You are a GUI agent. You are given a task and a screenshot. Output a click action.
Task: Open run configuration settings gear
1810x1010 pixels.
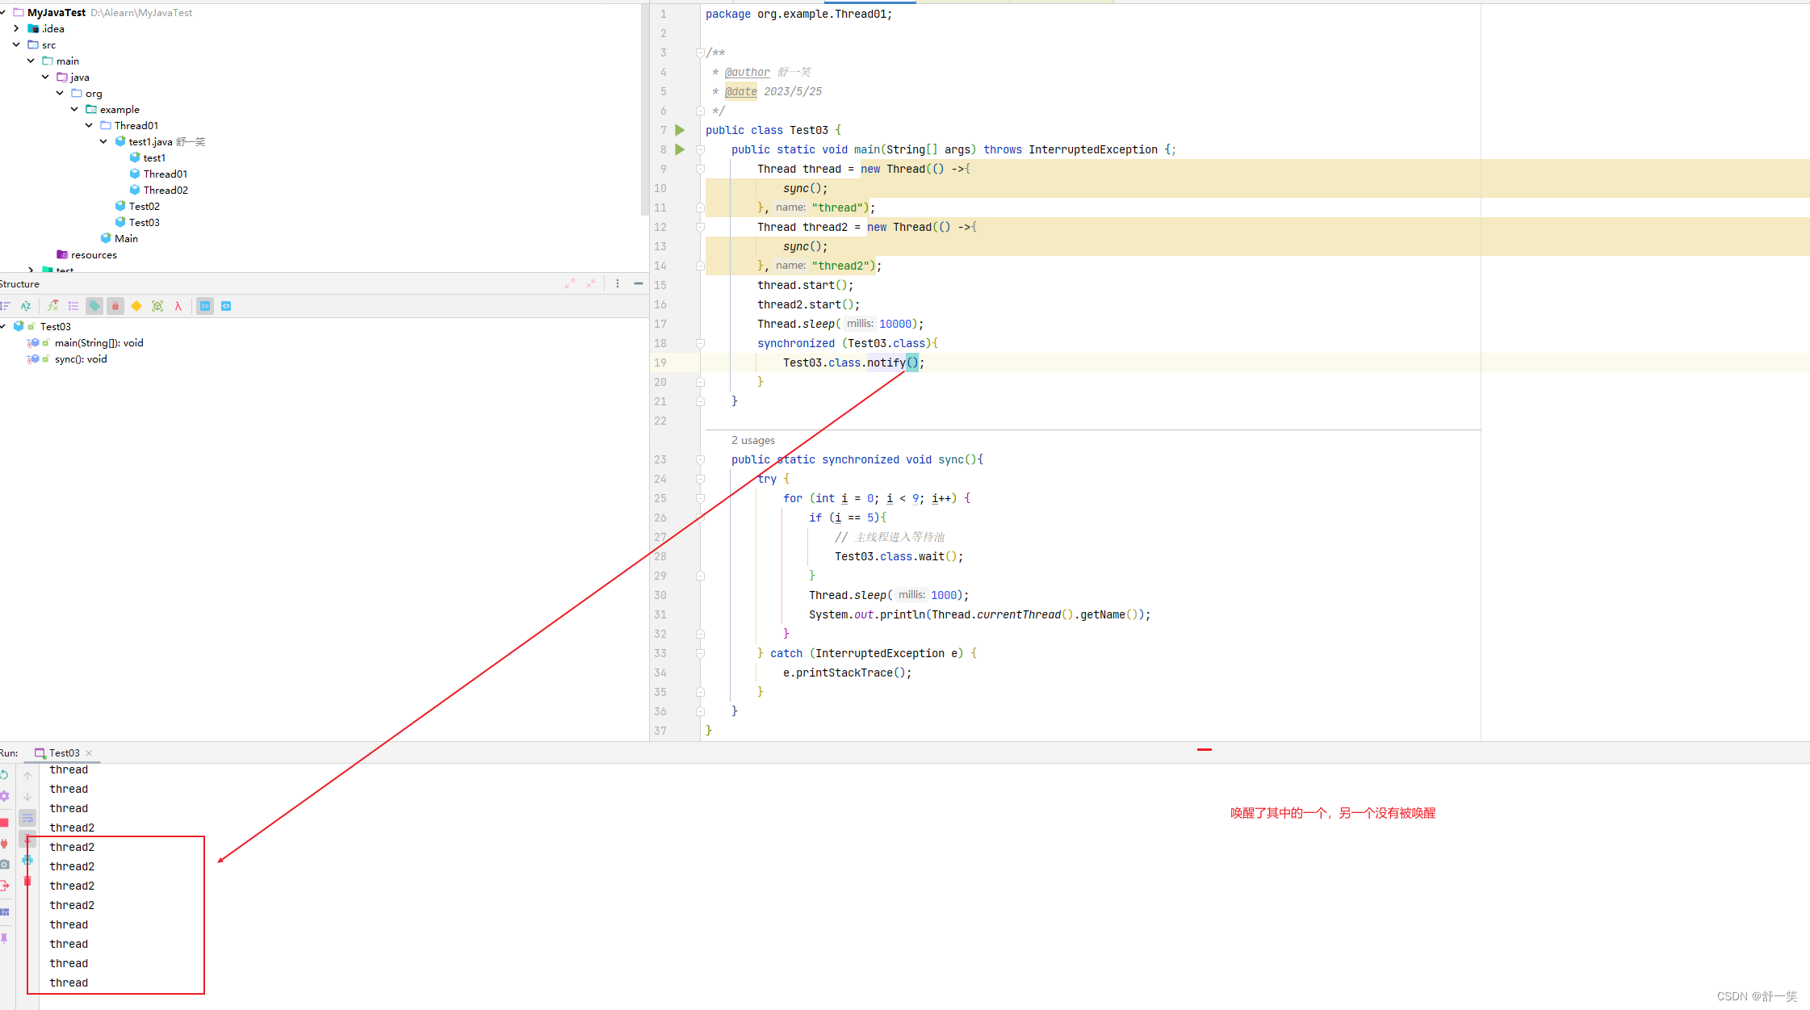point(4,795)
